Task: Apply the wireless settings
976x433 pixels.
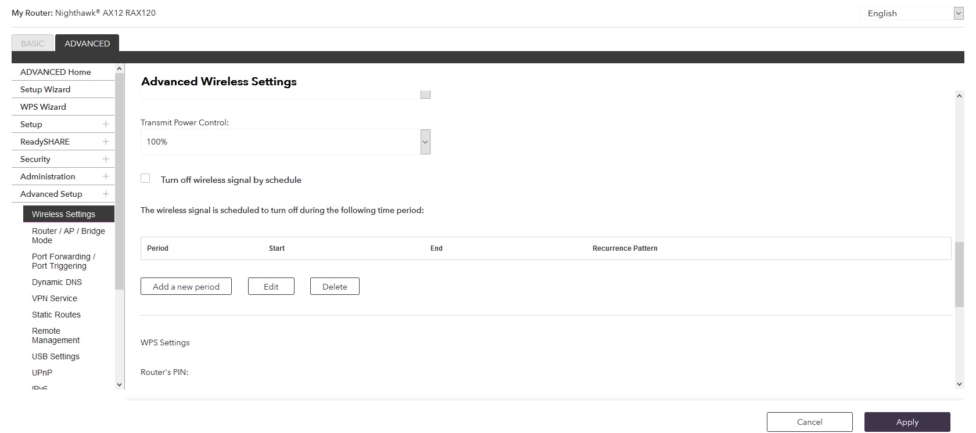Action: point(907,422)
